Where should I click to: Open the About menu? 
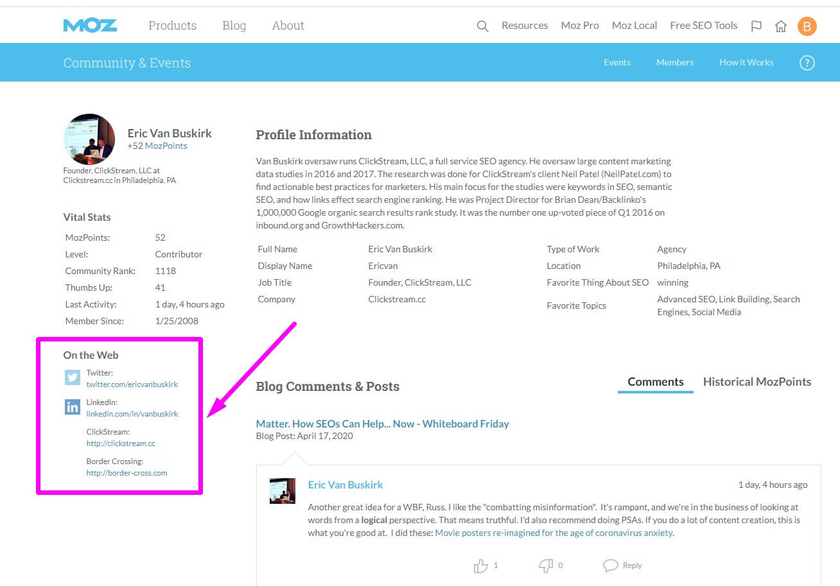(x=288, y=26)
